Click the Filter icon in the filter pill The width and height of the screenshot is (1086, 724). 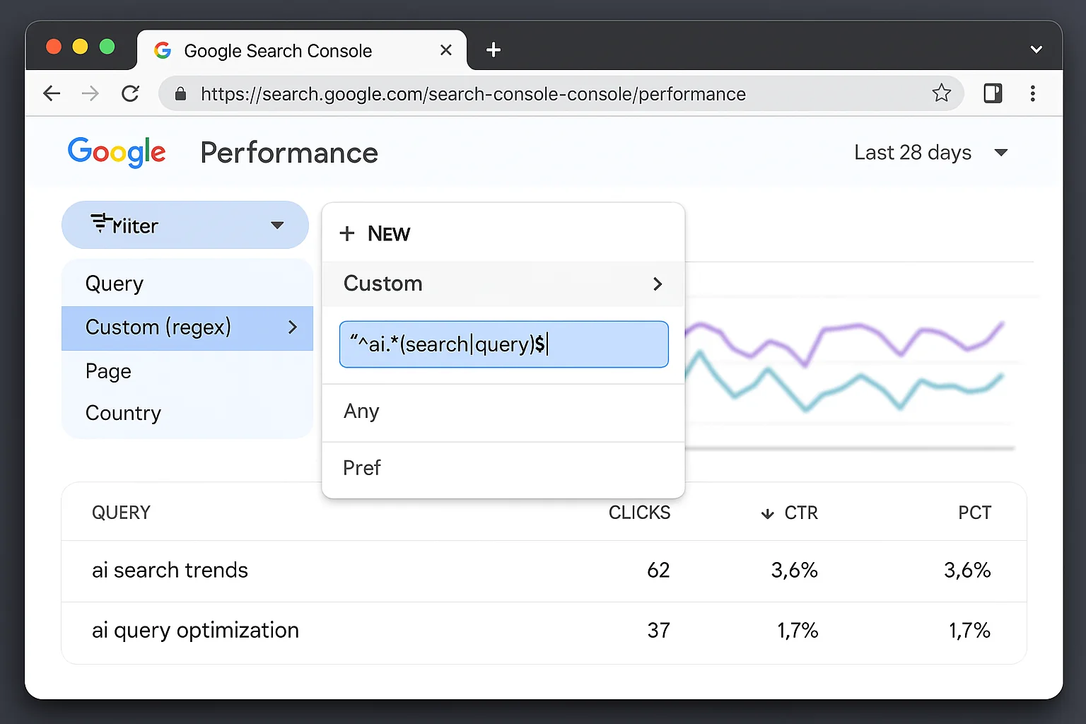point(100,225)
